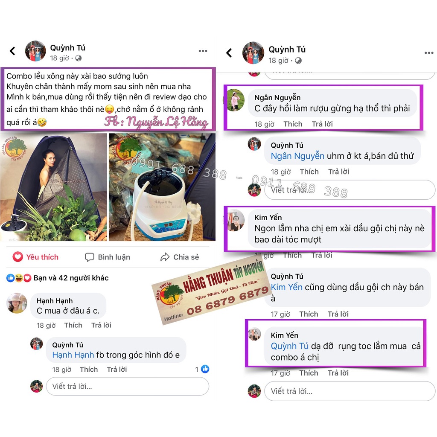Open three-dots menu on right screenshot
The width and height of the screenshot is (437, 437).
pos(429,52)
